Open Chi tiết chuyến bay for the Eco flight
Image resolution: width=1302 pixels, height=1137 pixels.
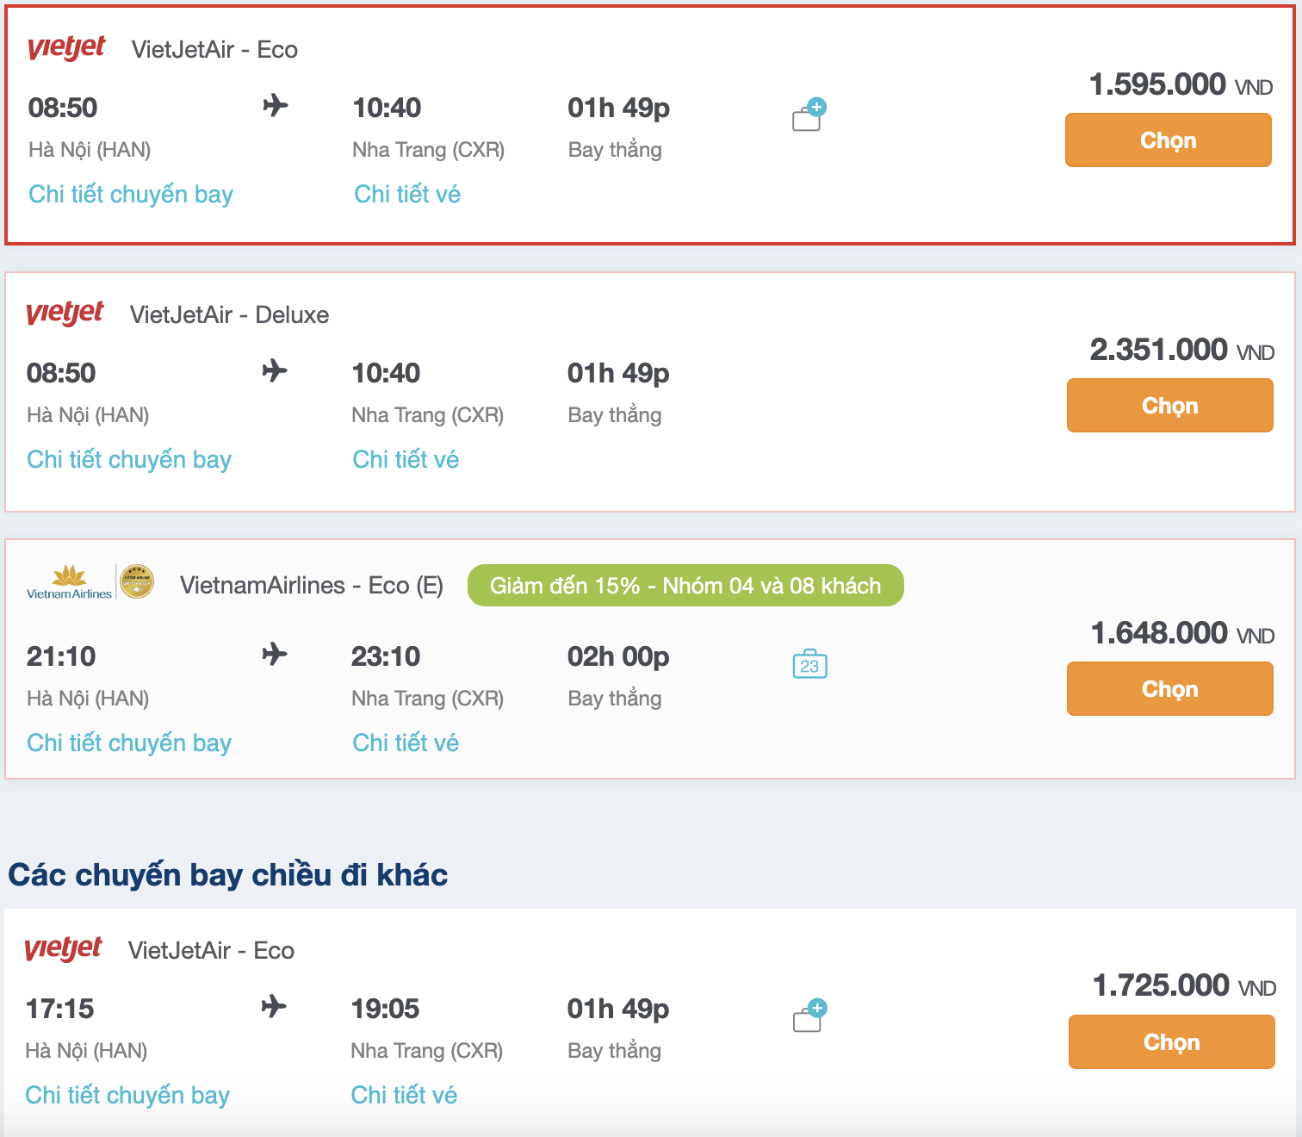[130, 194]
